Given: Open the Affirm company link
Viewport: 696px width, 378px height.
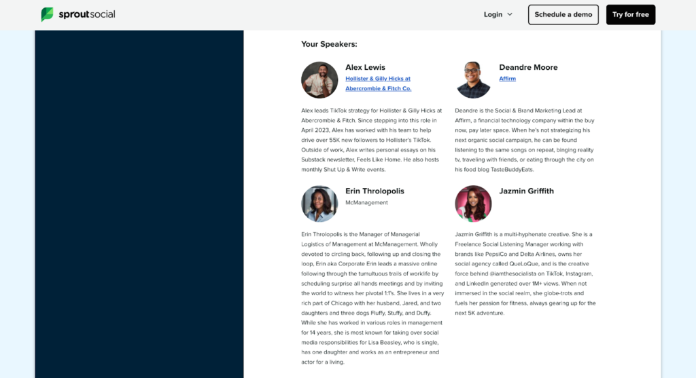Looking at the screenshot, I should (x=507, y=79).
